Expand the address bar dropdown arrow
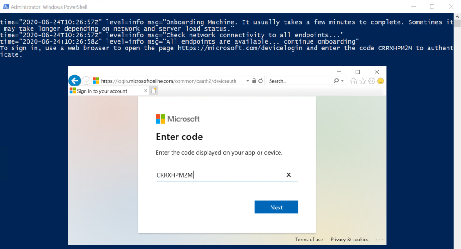Screen dimensions: 461x249 pos(248,81)
